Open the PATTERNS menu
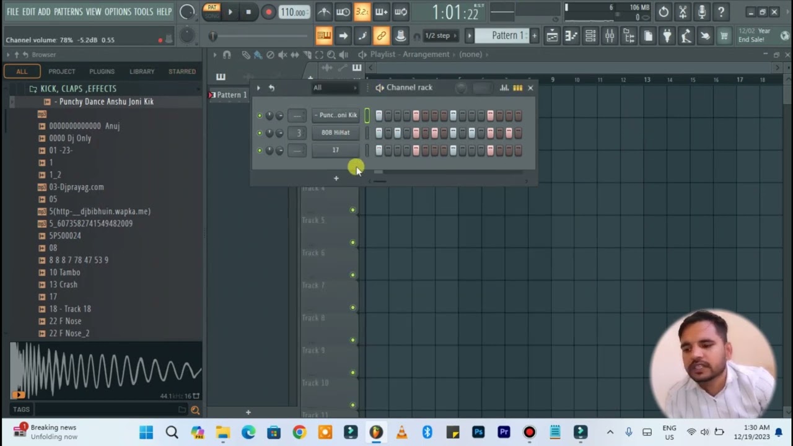The height and width of the screenshot is (446, 793). [68, 12]
